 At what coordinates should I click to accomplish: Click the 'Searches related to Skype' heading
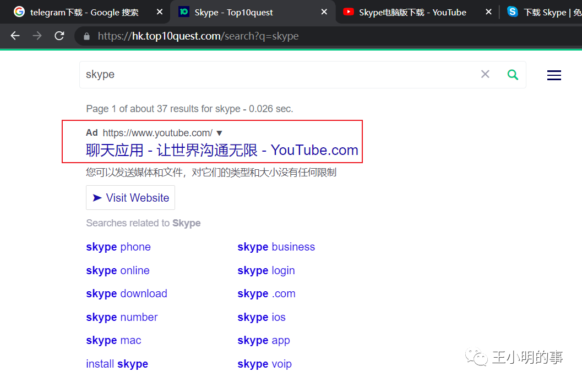click(x=143, y=223)
